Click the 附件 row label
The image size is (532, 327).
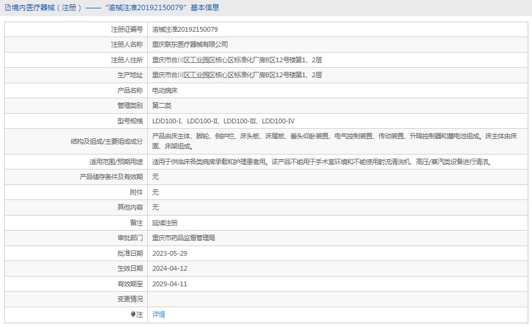136,192
